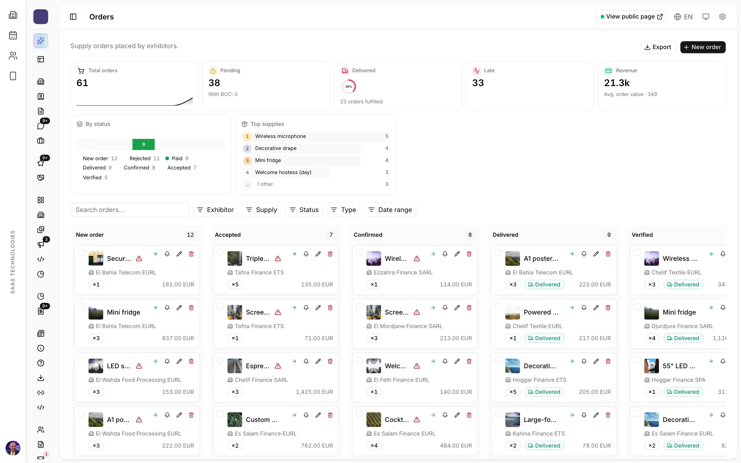Click warning triangle on LED s... card
Screen dimensions: 741x463
coord(139,366)
